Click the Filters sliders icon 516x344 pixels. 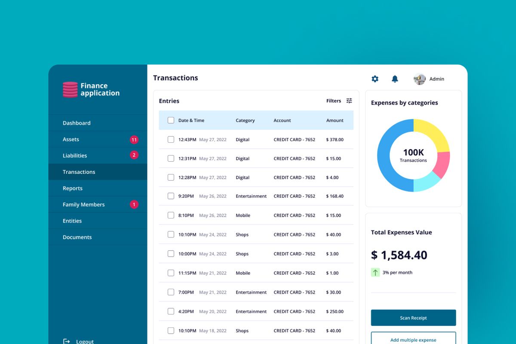349,101
